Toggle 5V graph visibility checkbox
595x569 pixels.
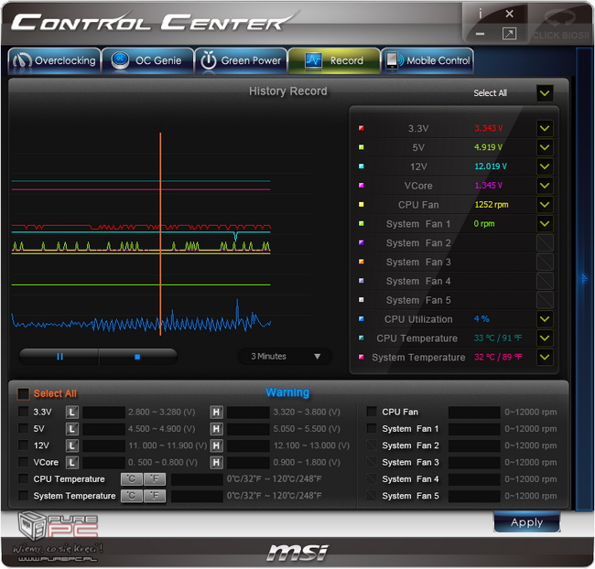[545, 147]
